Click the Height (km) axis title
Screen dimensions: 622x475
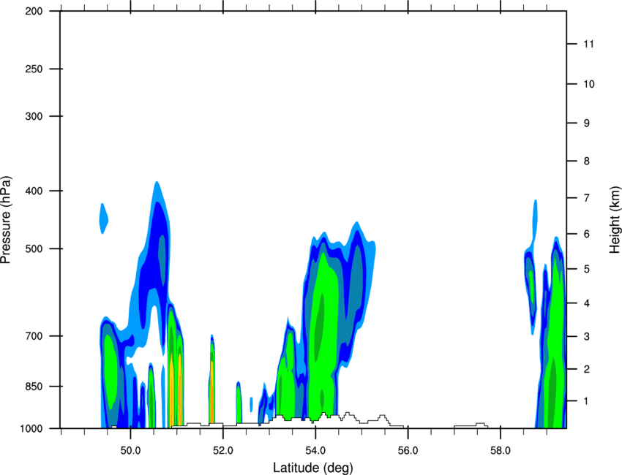[615, 220]
